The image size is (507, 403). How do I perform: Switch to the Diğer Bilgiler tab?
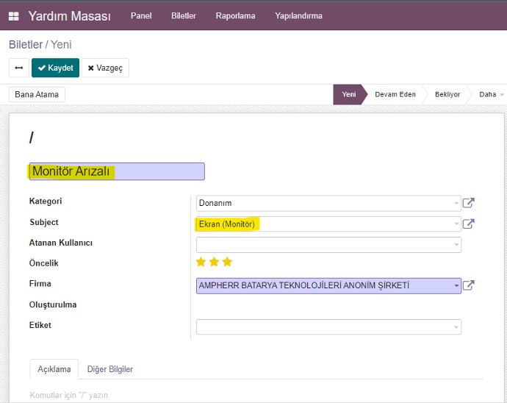110,369
